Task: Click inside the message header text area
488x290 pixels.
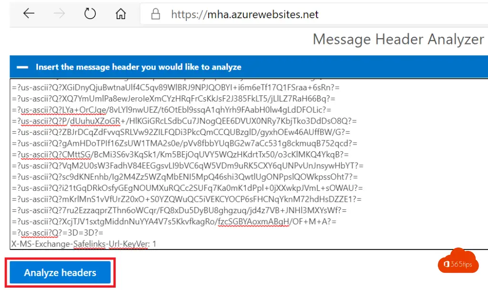Action: pyautogui.click(x=249, y=164)
